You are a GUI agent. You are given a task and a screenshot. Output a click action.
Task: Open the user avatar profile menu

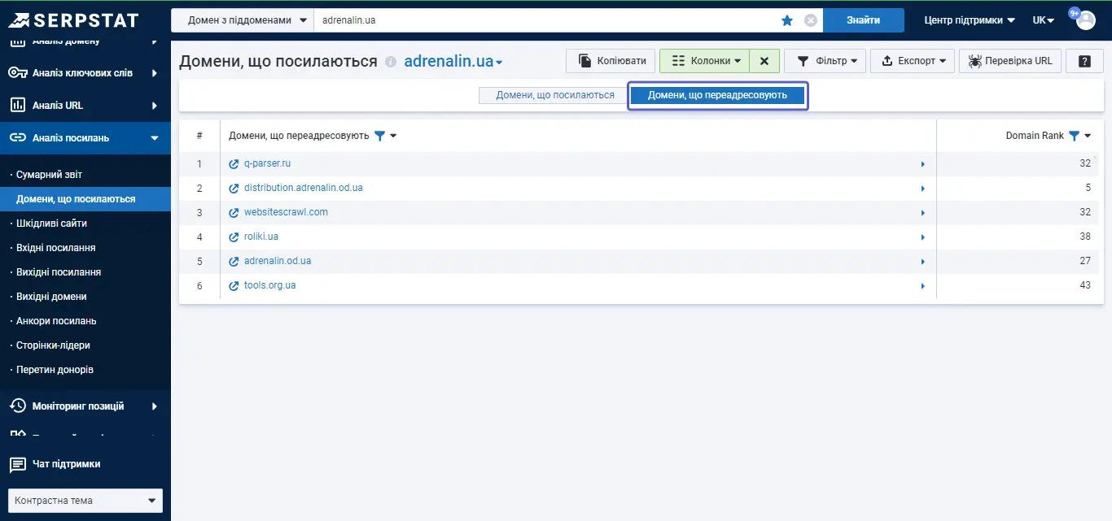click(x=1086, y=20)
